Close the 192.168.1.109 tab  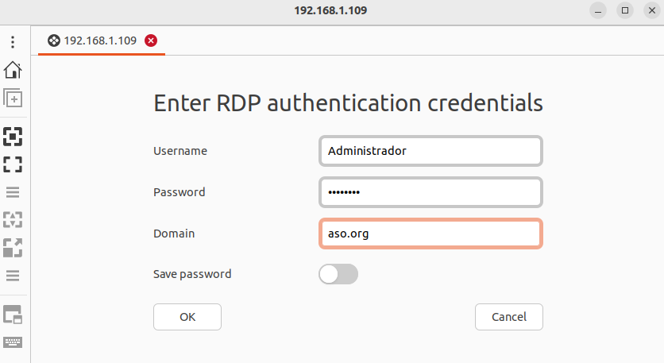pos(151,41)
